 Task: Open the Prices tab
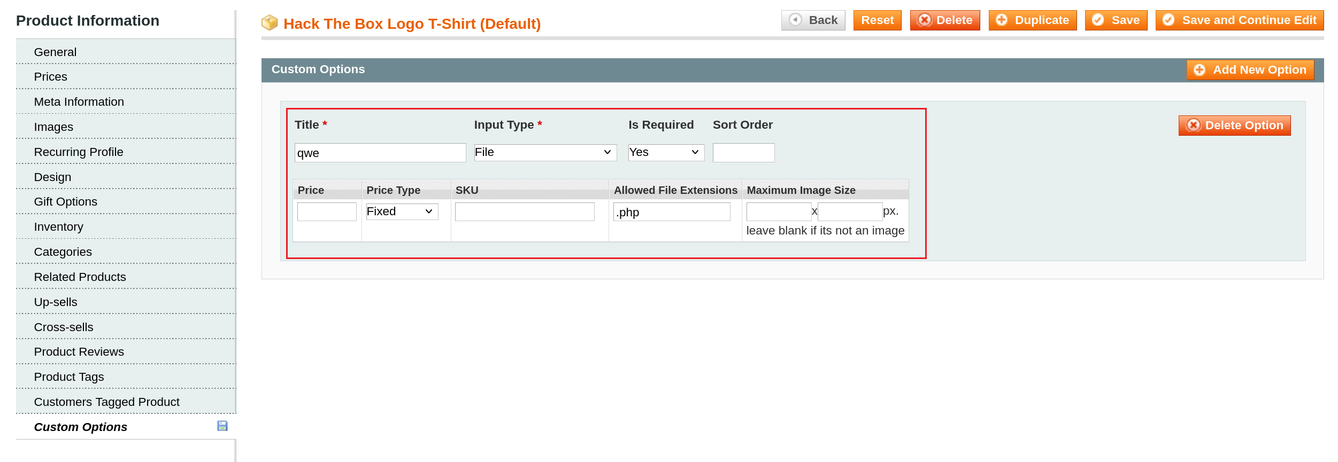tap(126, 76)
